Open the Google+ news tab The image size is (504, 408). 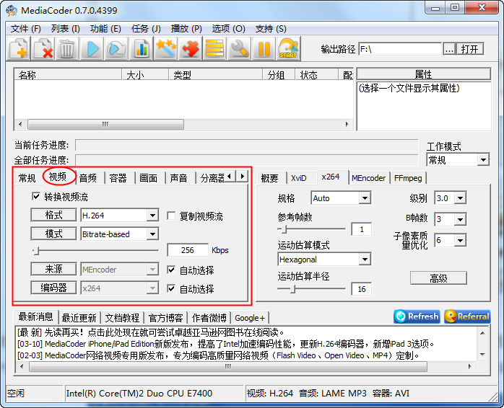(x=250, y=318)
